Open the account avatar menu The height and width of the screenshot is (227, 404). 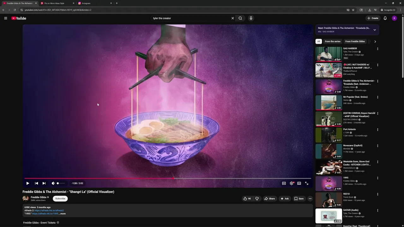tap(394, 18)
